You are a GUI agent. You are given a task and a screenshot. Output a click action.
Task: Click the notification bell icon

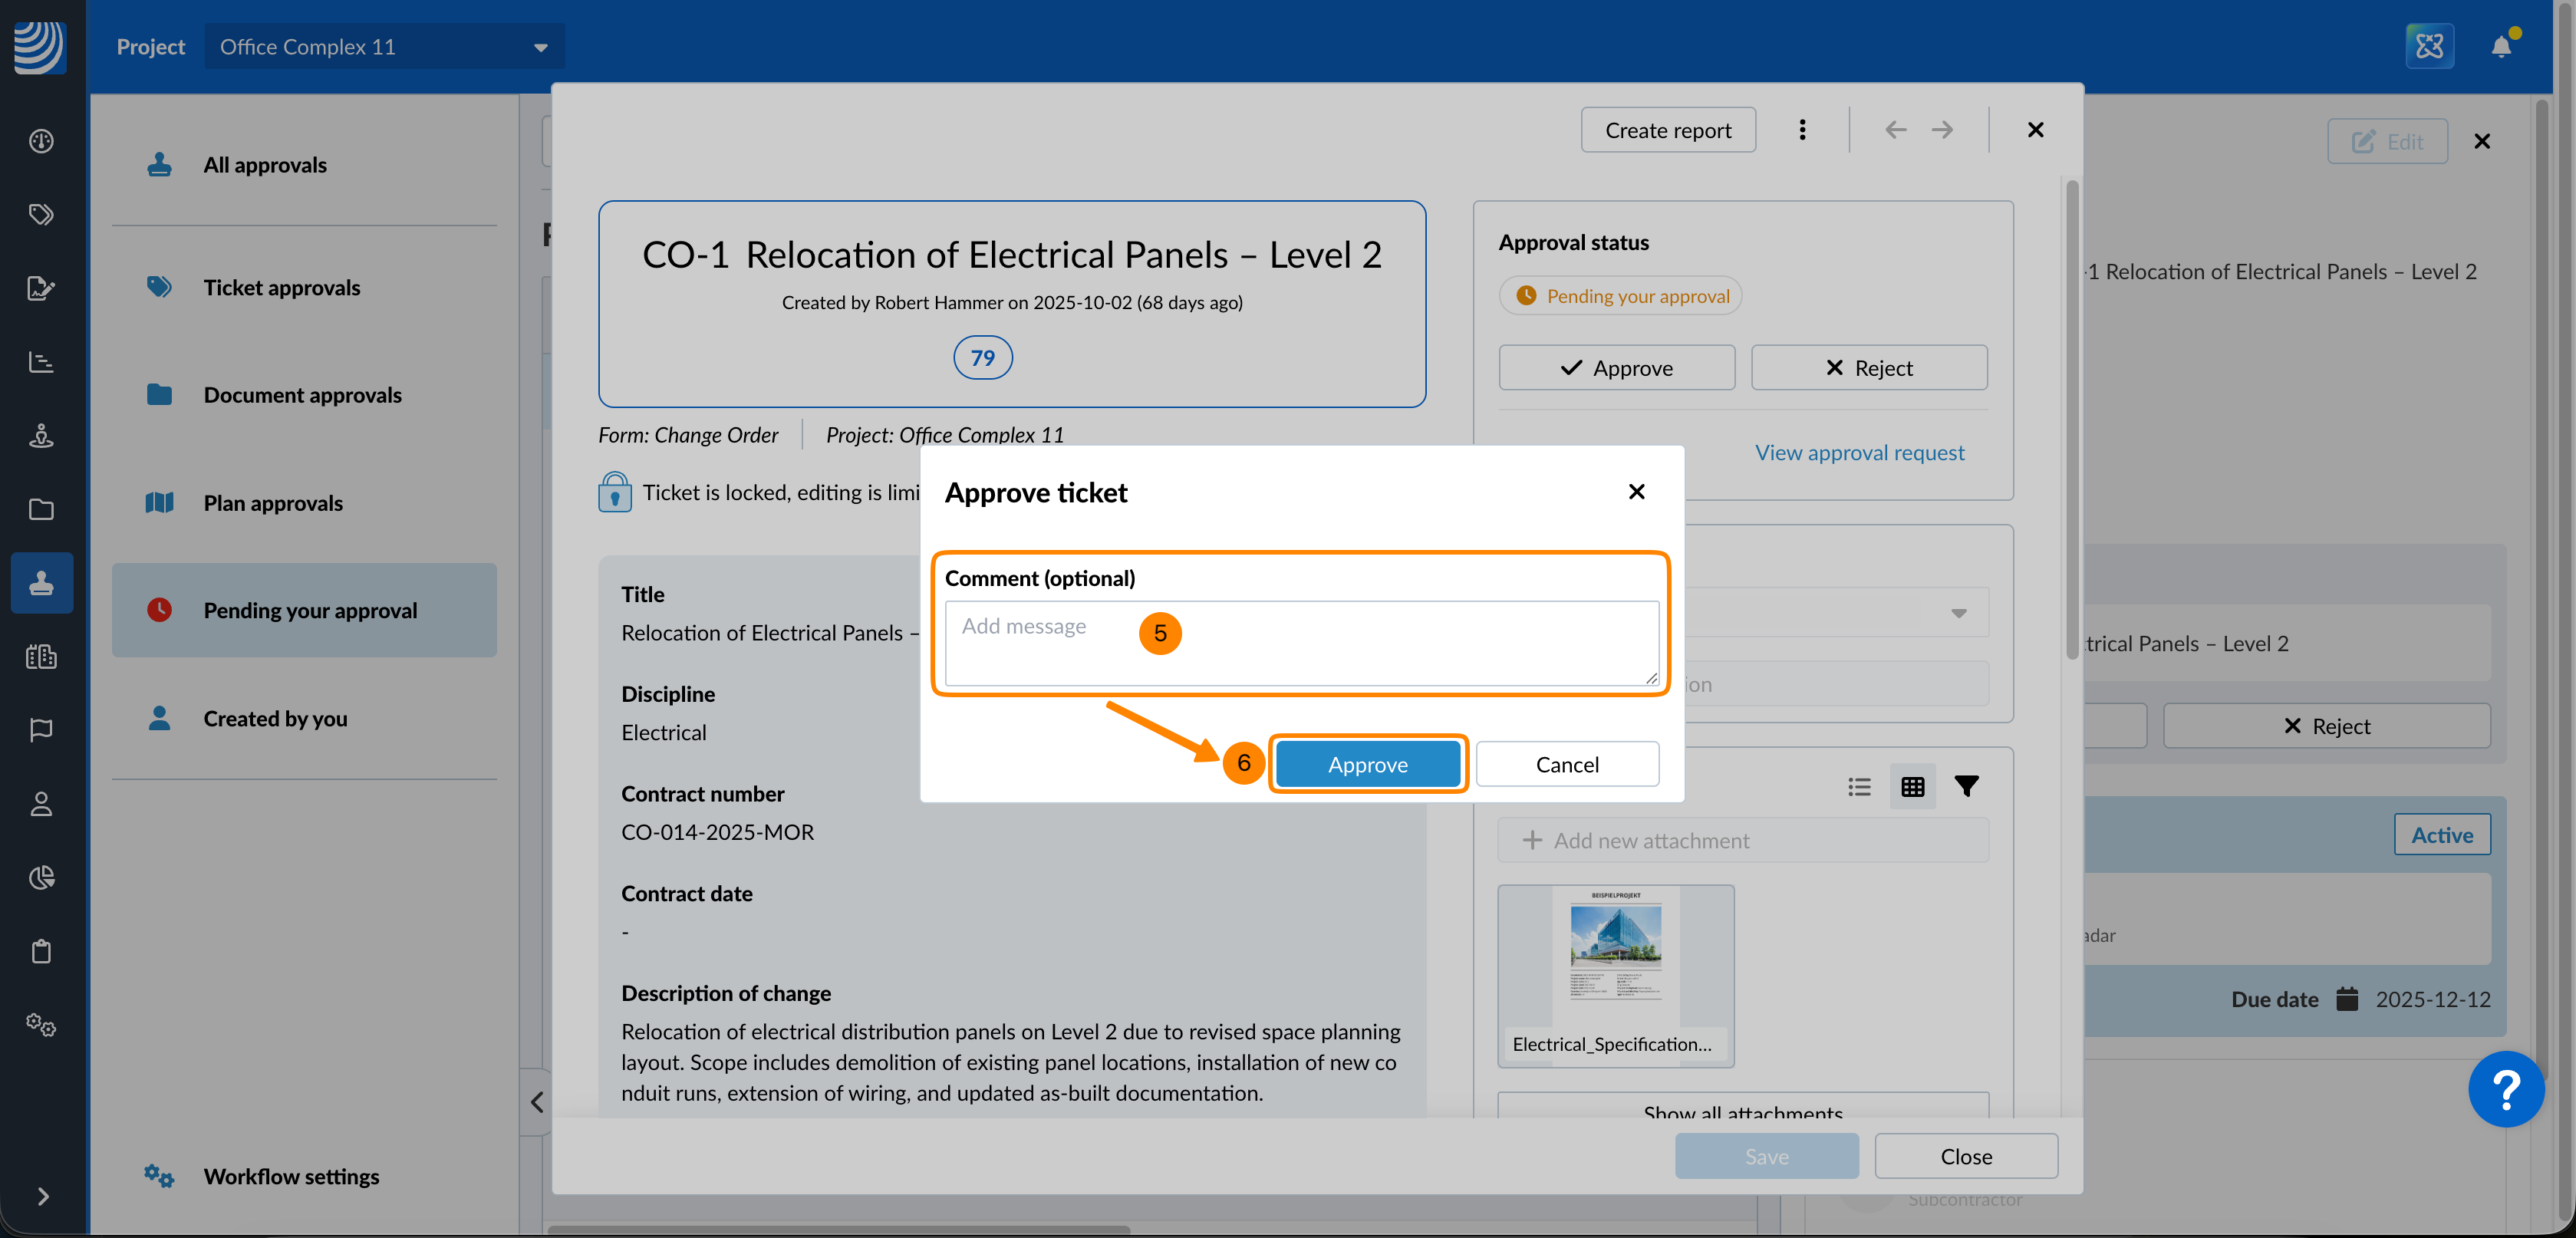pyautogui.click(x=2500, y=47)
